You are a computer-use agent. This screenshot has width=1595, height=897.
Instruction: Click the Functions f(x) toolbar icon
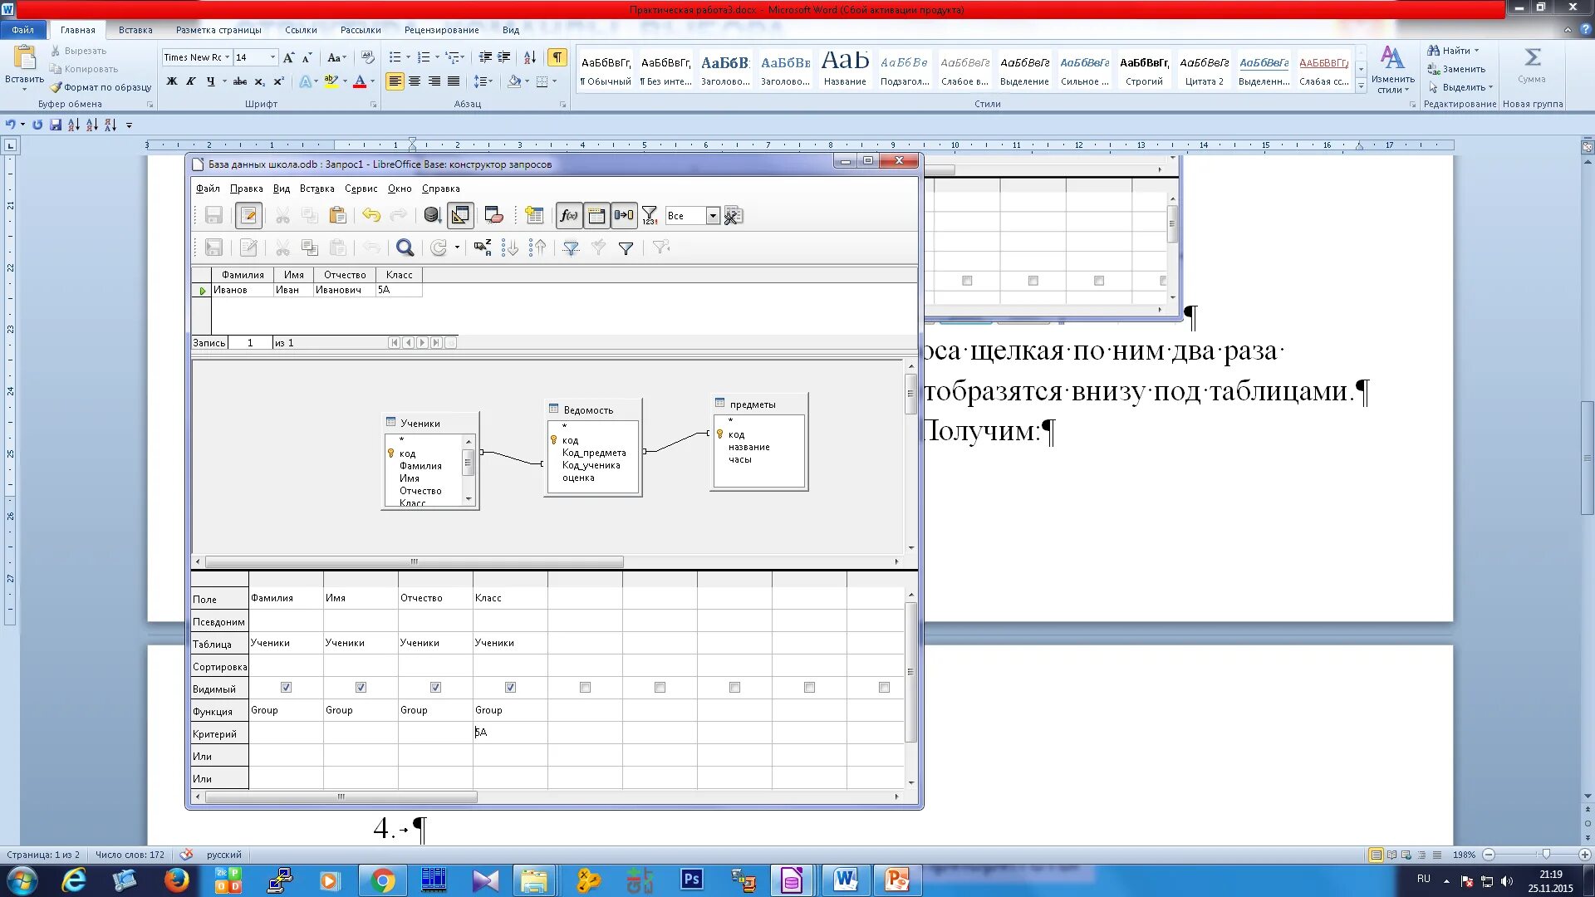coord(568,216)
